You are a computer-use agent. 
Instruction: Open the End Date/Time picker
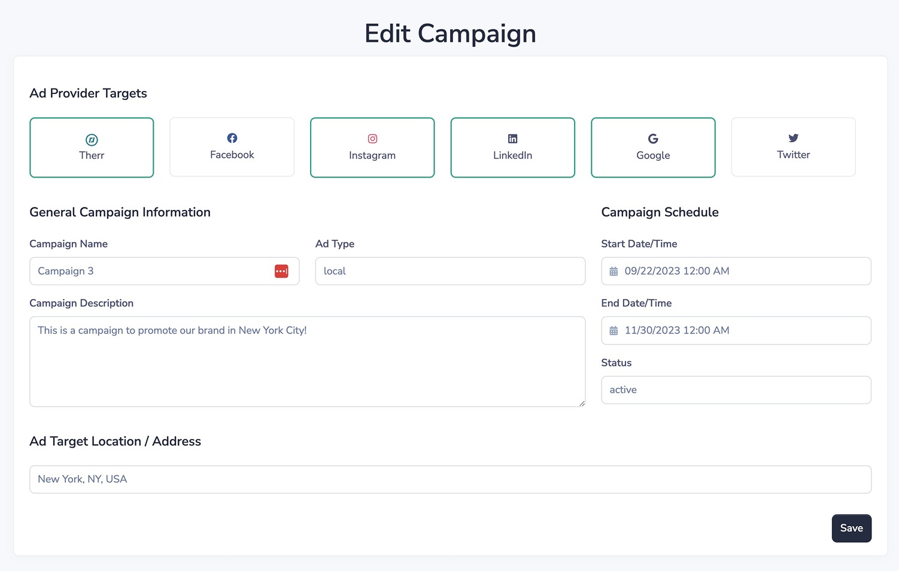tap(736, 330)
